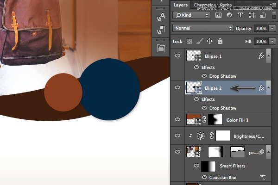Toggle the lock transparent pixels checkerboard
Image resolution: width=278 pixels, height=185 pixels.
[x=189, y=42]
